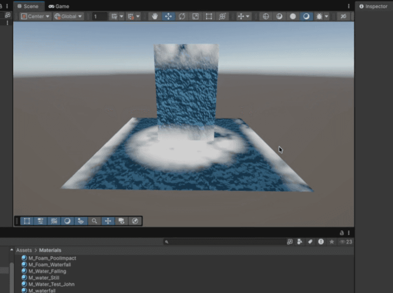393x293 pixels.
Task: Select the Rect transform tool
Action: pyautogui.click(x=209, y=17)
